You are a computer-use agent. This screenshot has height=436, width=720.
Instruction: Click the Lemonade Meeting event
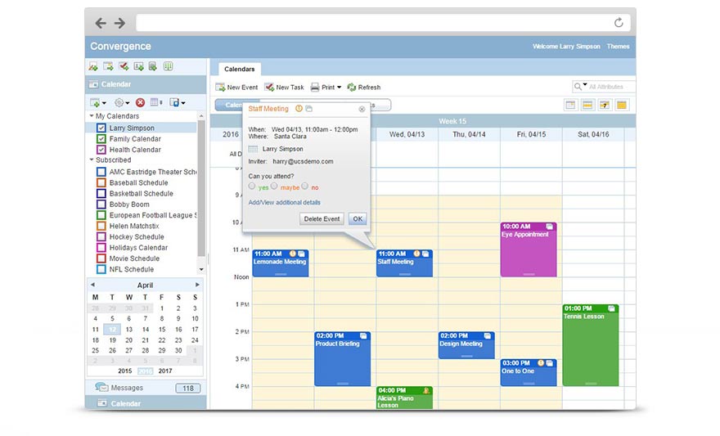pyautogui.click(x=281, y=263)
